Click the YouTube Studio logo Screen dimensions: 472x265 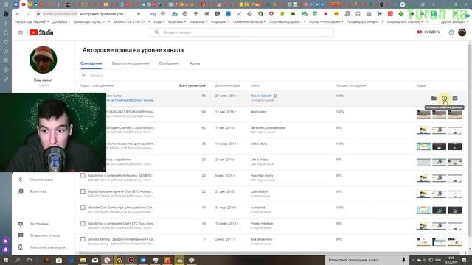[x=41, y=32]
